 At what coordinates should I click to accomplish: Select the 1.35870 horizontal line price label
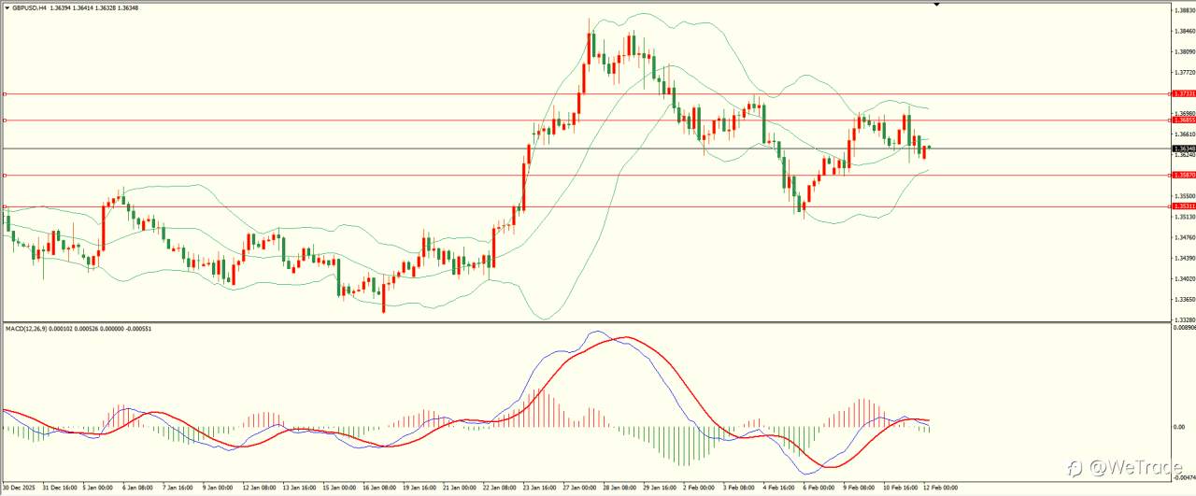click(x=1184, y=175)
